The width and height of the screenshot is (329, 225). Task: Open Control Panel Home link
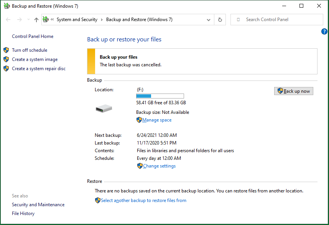(33, 36)
